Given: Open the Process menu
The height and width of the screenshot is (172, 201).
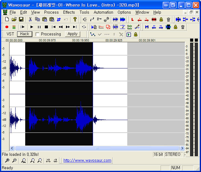Looking at the screenshot, I should tap(51, 12).
